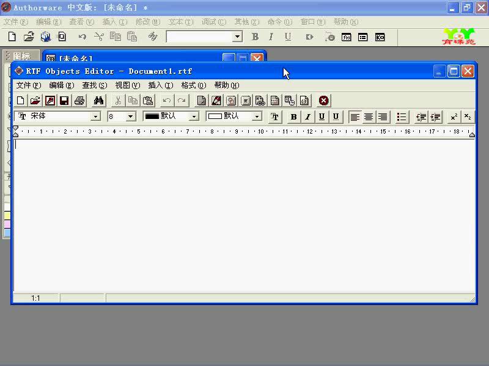Click the Control Panel icon in Authorware toolbar
The height and width of the screenshot is (366, 489).
329,37
